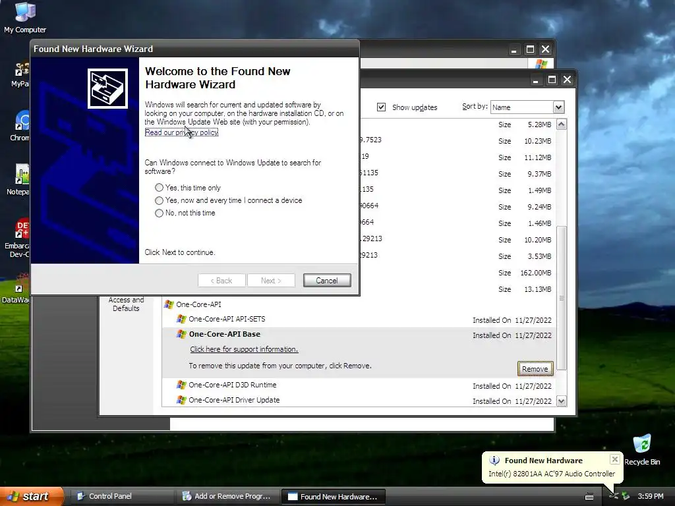This screenshot has width=675, height=506.
Task: Open the Read our privacy policy link
Action: click(181, 132)
